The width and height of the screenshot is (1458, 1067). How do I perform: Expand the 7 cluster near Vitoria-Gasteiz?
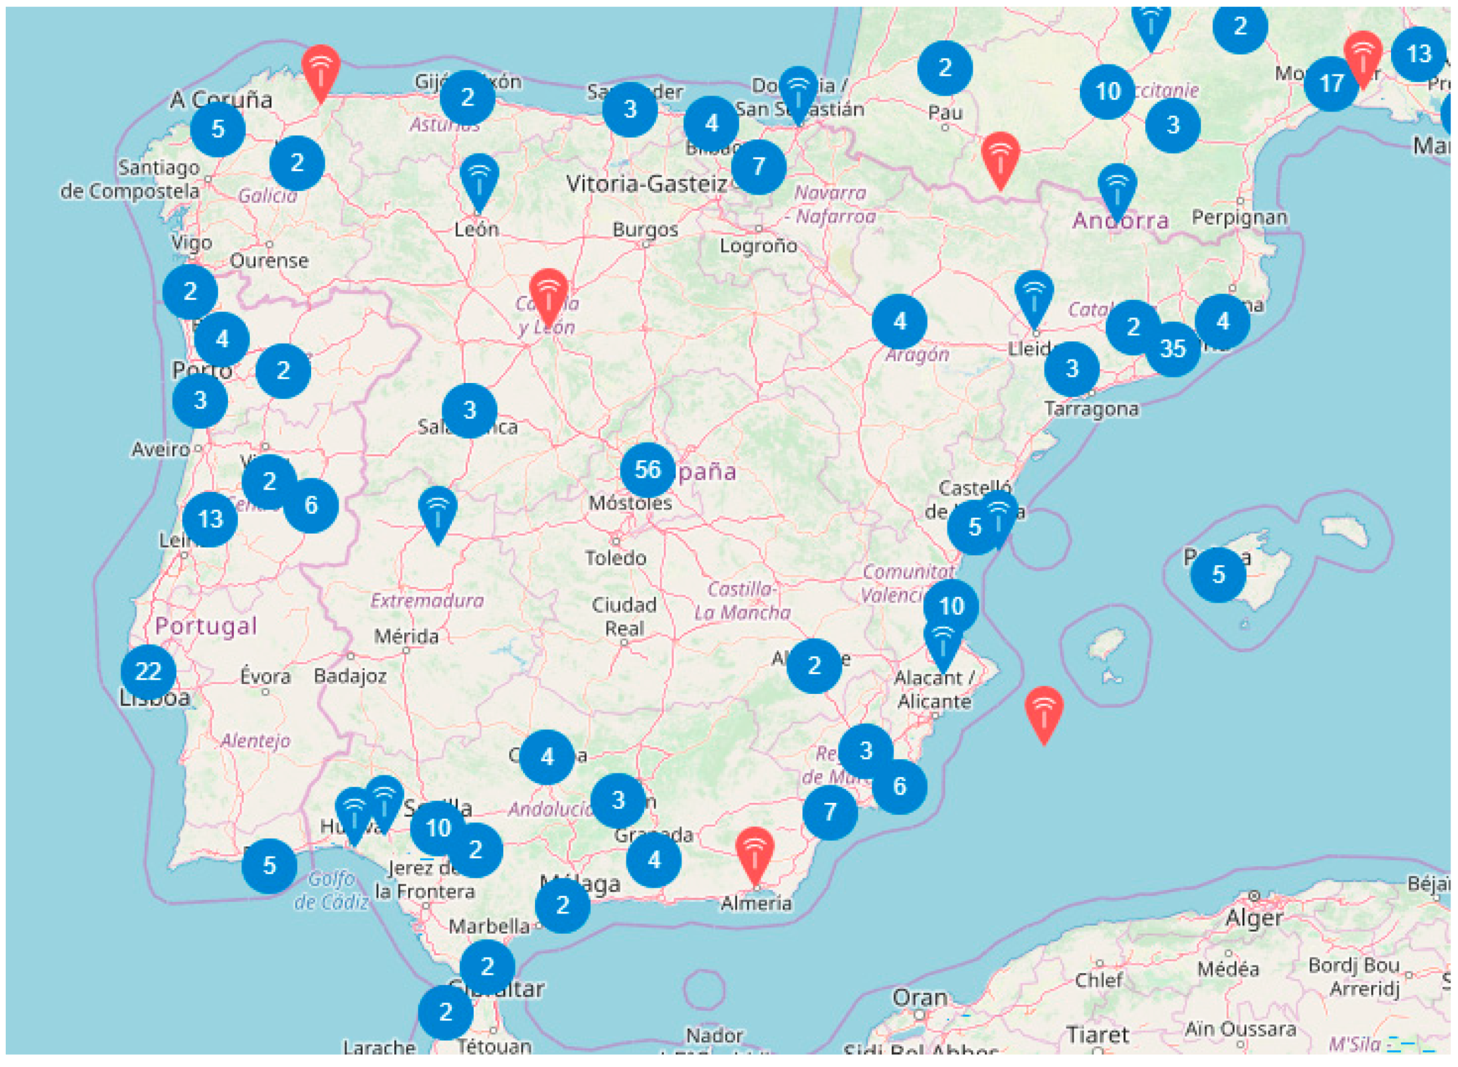pyautogui.click(x=759, y=167)
